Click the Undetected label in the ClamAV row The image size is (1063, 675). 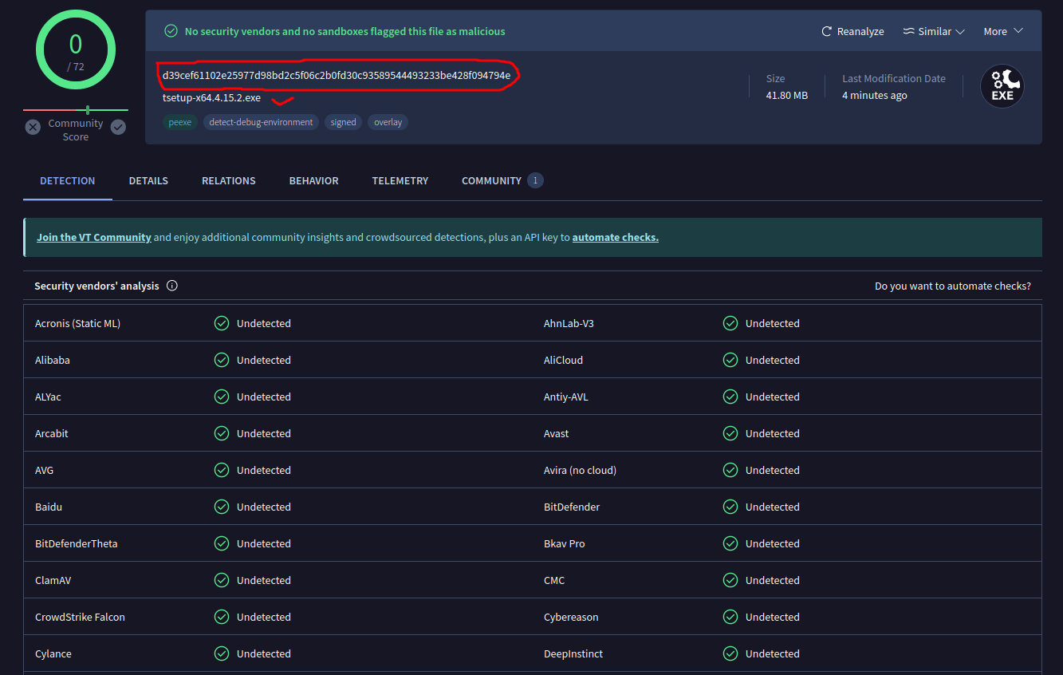[x=264, y=580]
